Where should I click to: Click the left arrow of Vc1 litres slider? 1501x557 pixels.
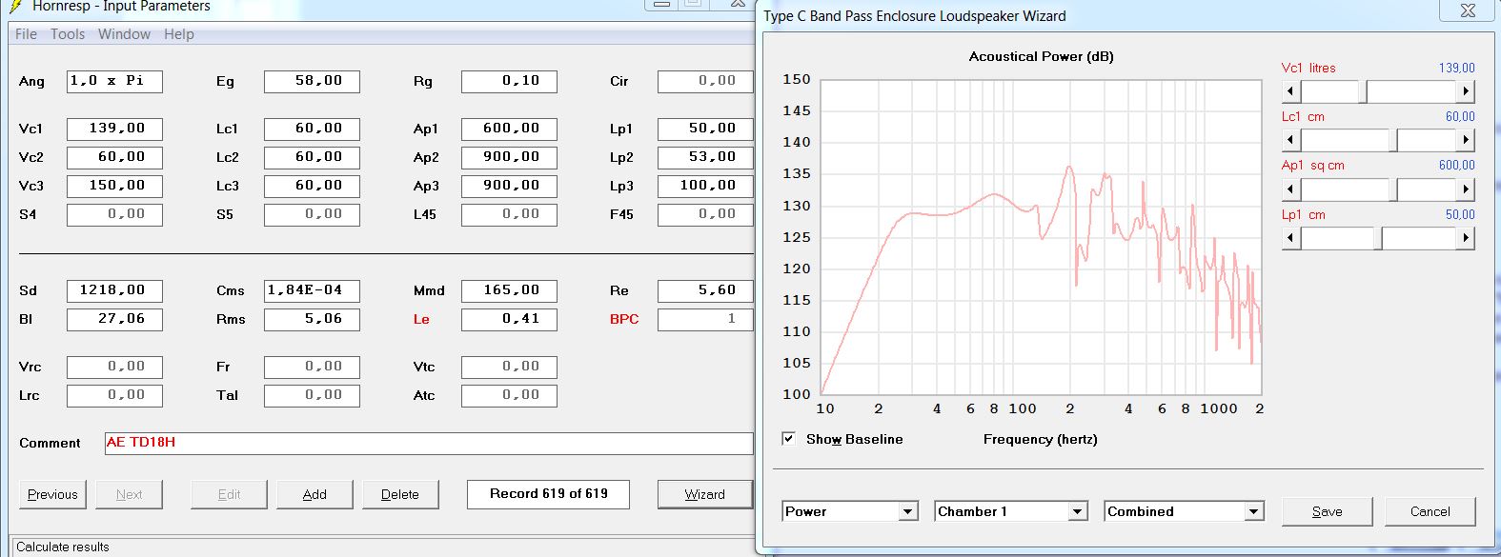click(1291, 91)
